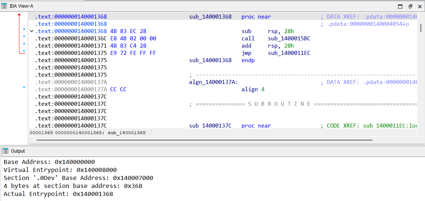The image size is (425, 201).
Task: Click the vertical disassembly scrollbar thumb
Action: 420,28
